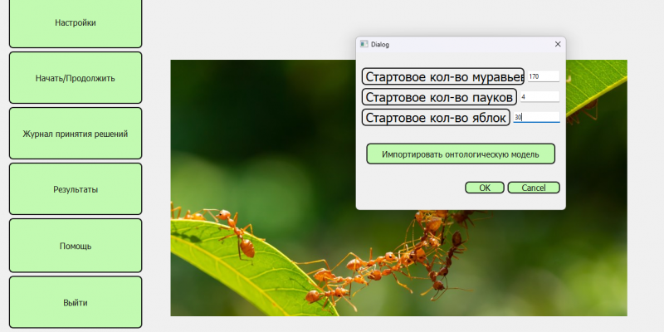Confirm the dialog with OK
This screenshot has width=664, height=332.
tap(485, 188)
